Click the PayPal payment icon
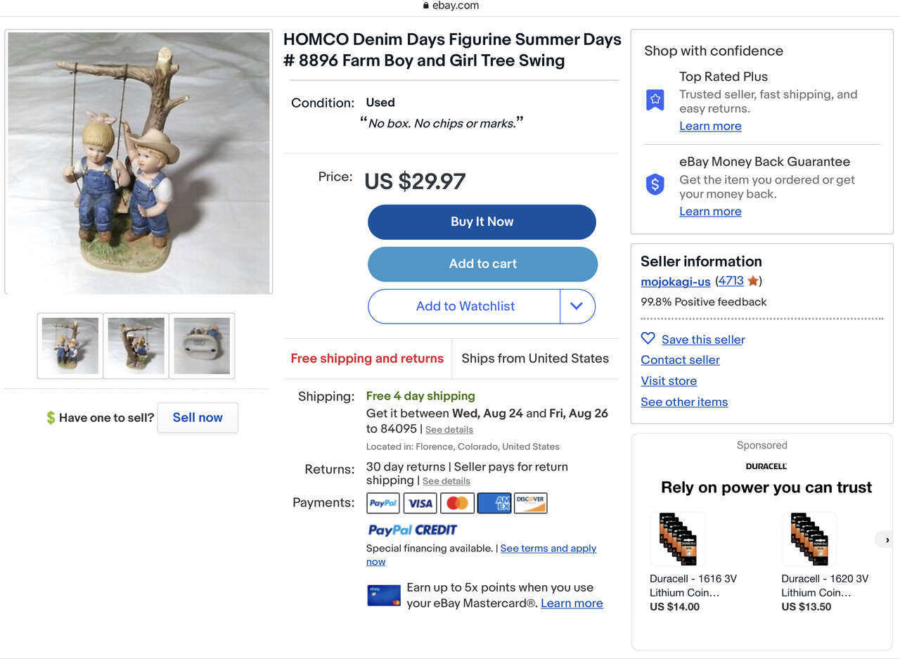Screen dimensions: 900x659 [x=383, y=503]
